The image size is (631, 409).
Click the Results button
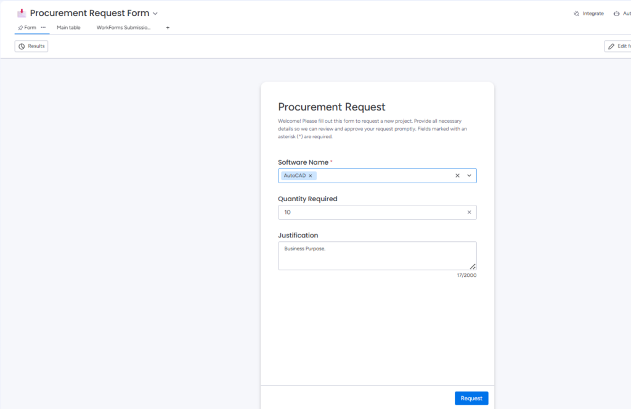[31, 46]
